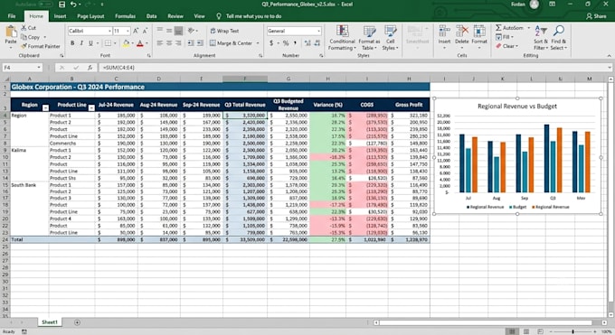Increase font size with the larger A
This screenshot has width=615, height=335.
[x=136, y=31]
